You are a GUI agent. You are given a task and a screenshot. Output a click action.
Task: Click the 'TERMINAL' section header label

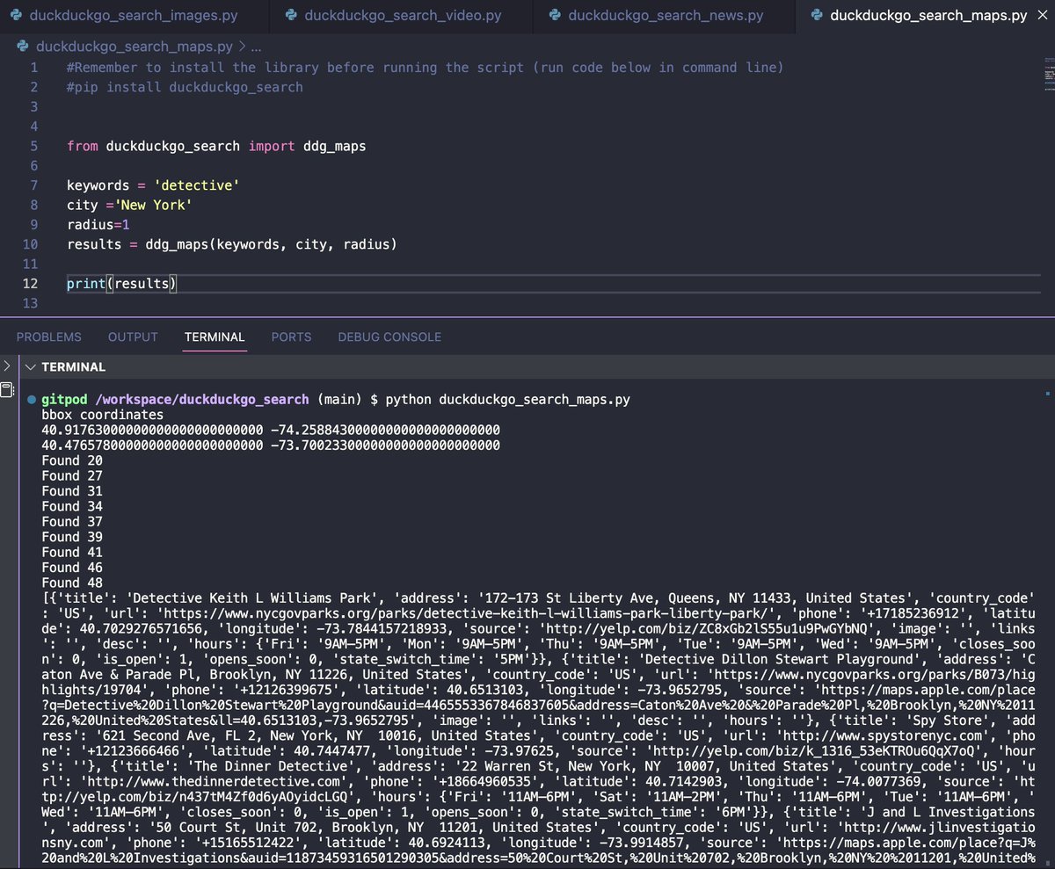[73, 367]
